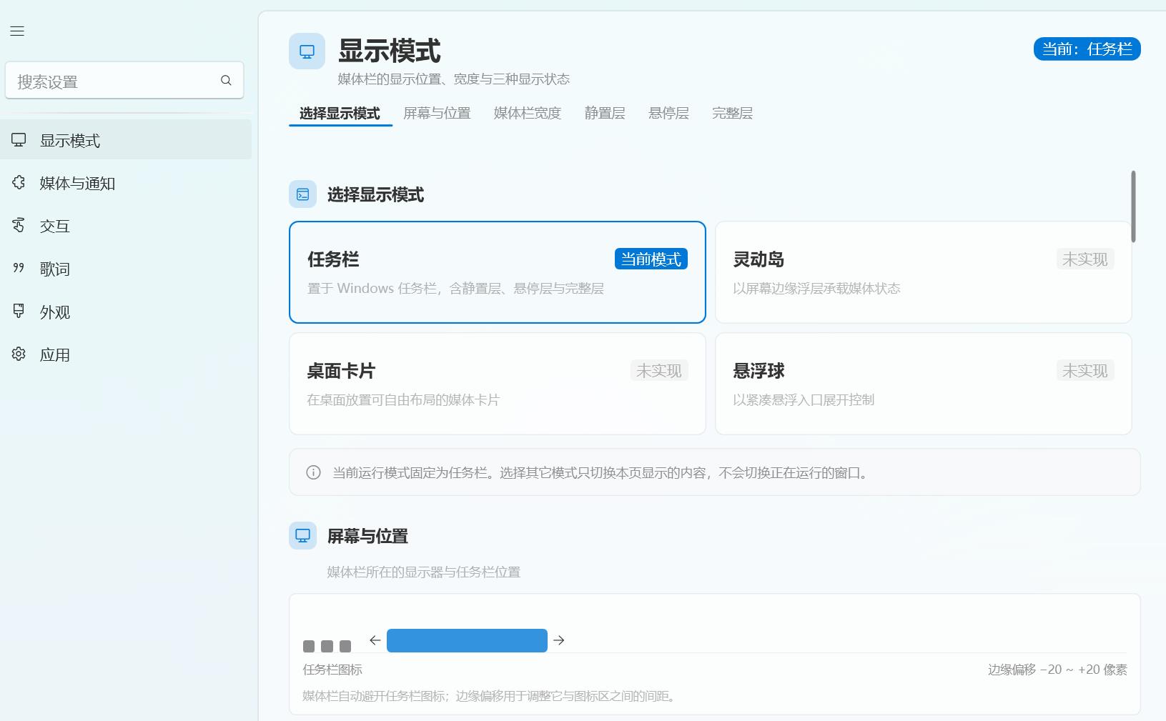Click the monitor icon beside 显示模式 sidebar item
Screen dimensions: 1166x721
point(19,140)
